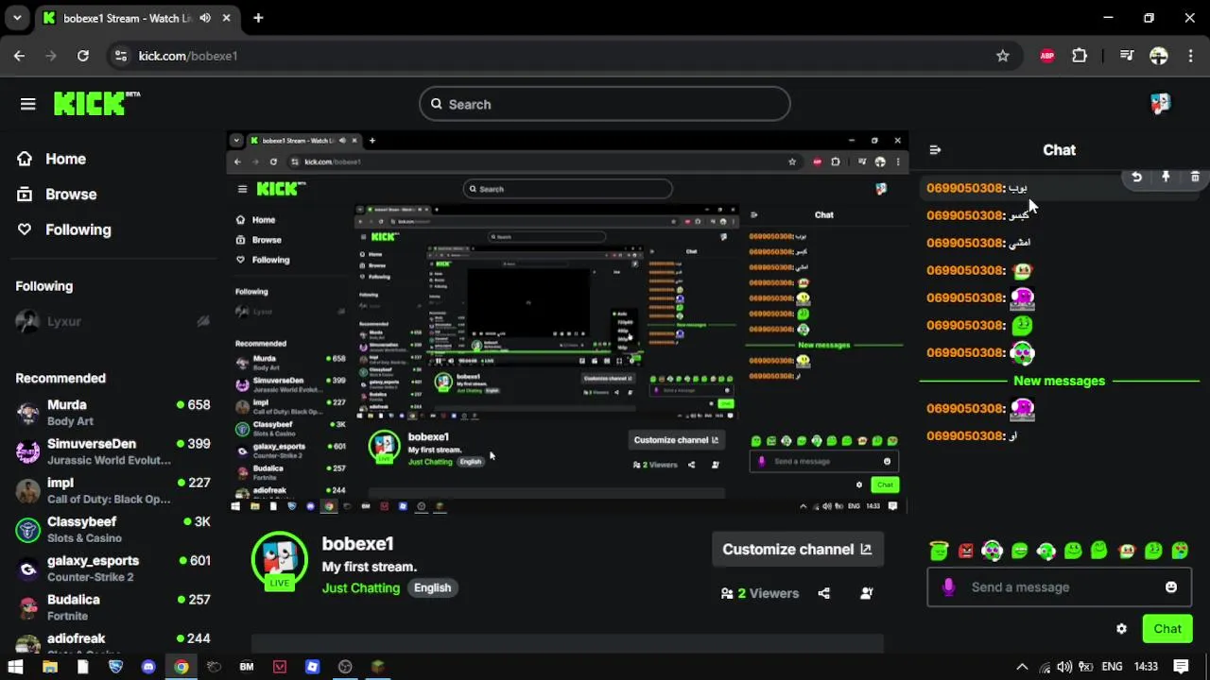
Task: Pin the hovered chat message
Action: pos(1166,177)
